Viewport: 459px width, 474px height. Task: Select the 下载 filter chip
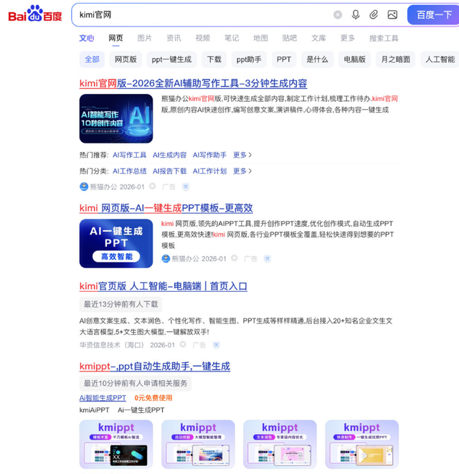[214, 60]
